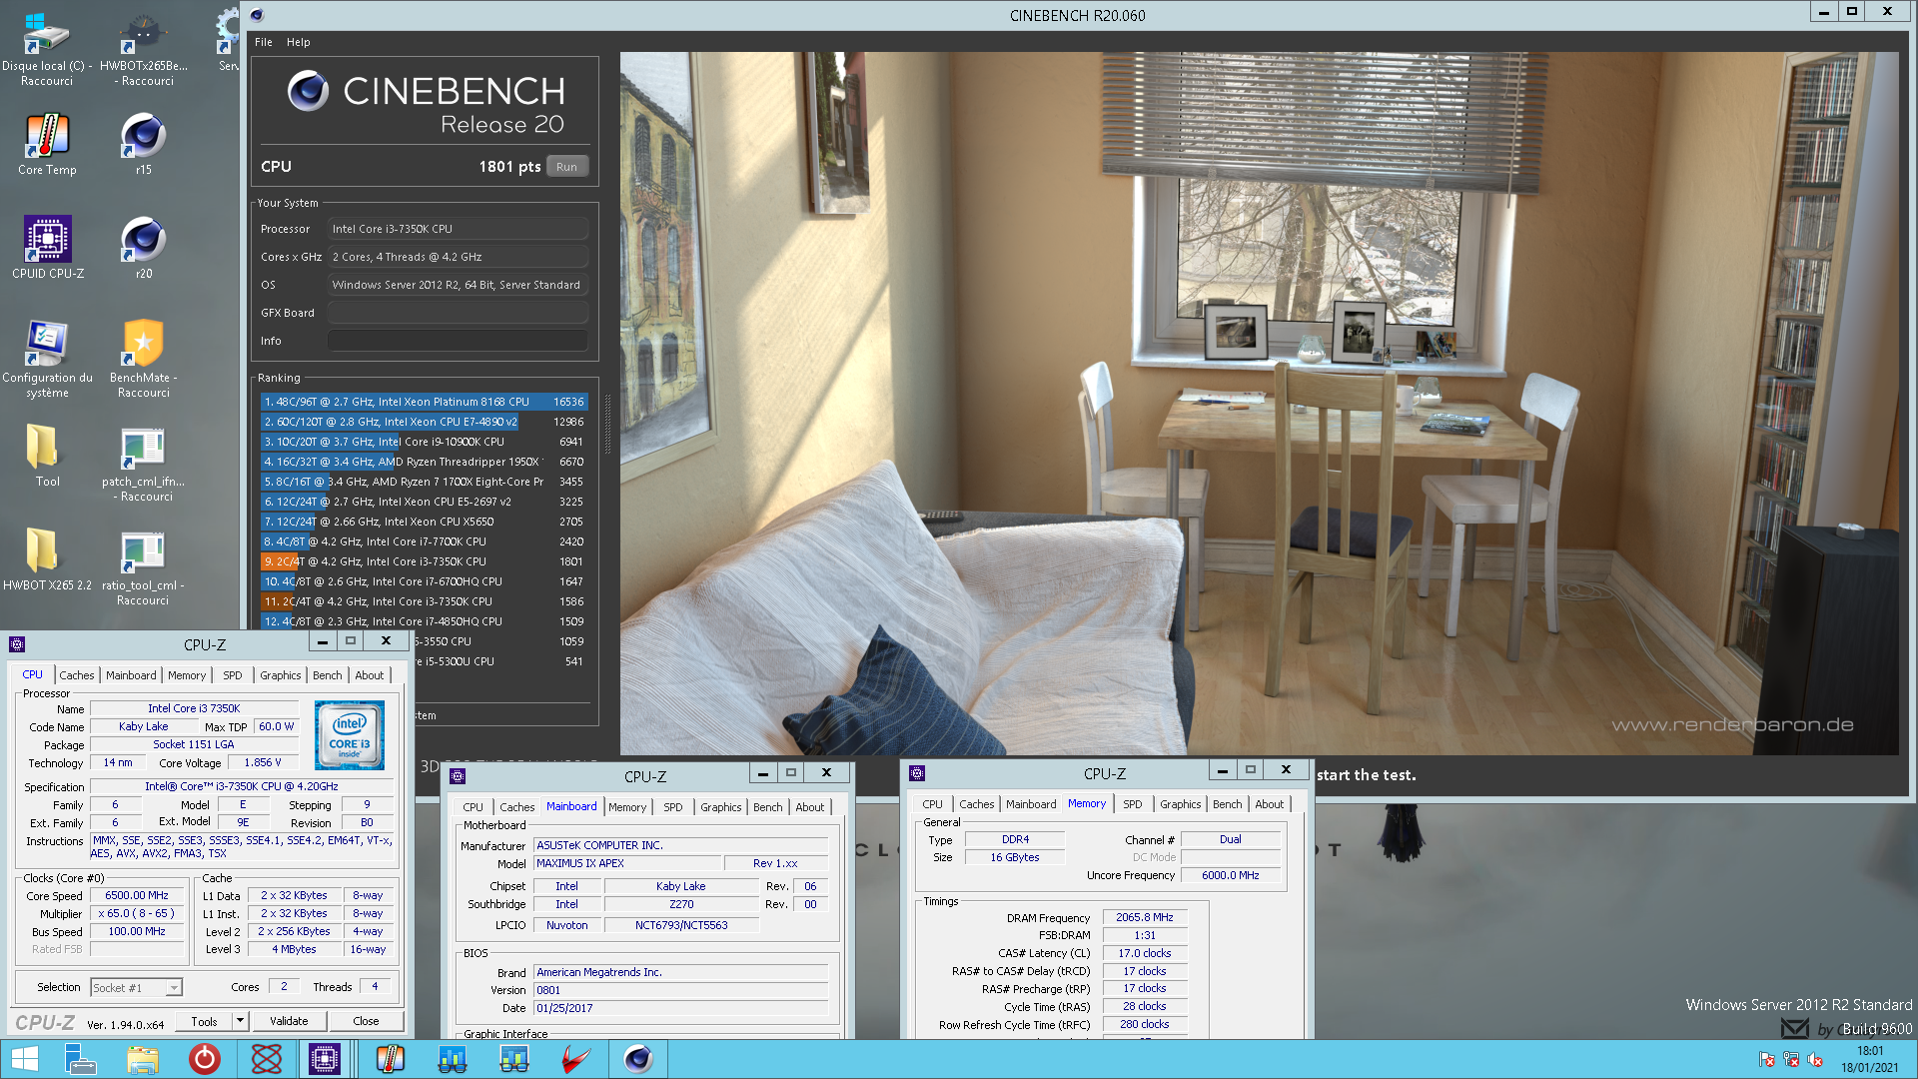
Task: Select Caches tab in the Memory CPU-Z window
Action: 976,804
